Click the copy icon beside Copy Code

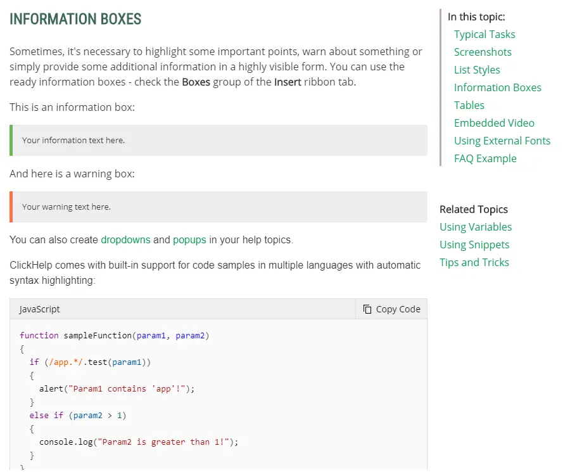[367, 309]
